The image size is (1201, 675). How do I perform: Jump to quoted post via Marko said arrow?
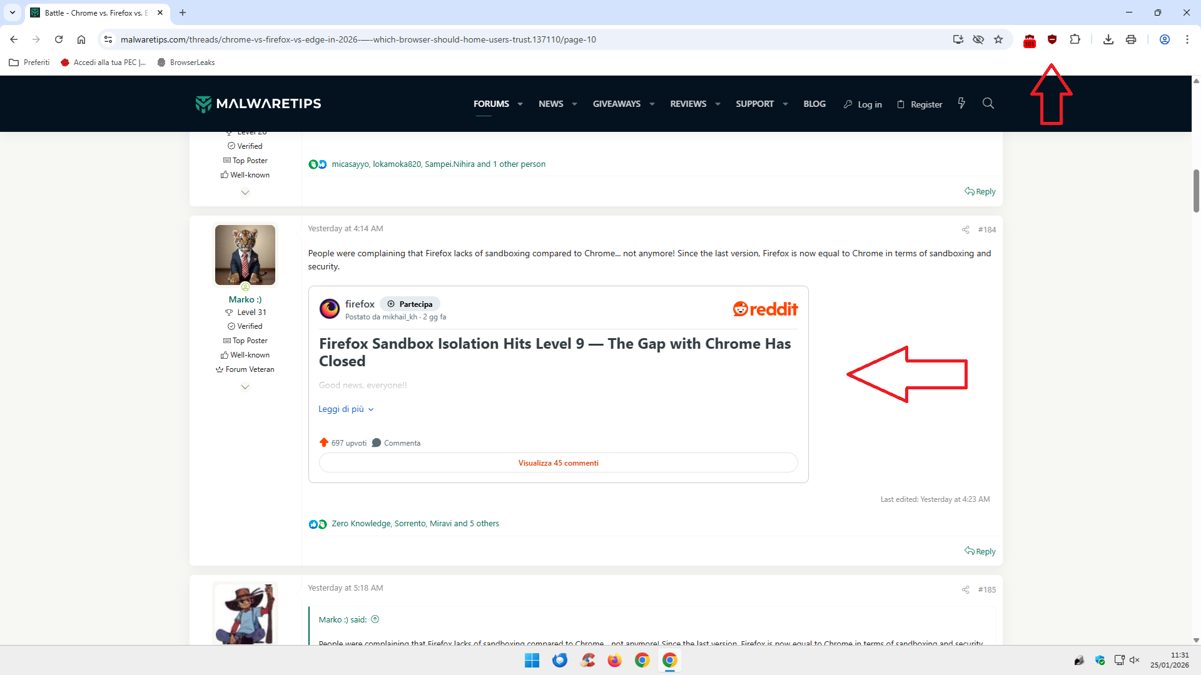click(x=375, y=619)
